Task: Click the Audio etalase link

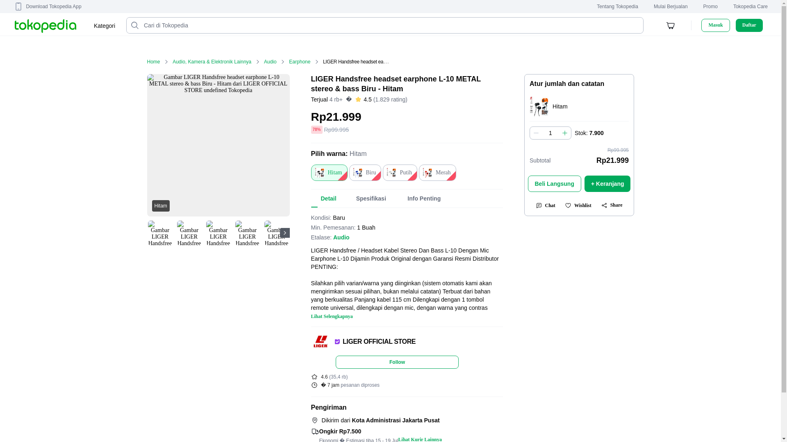Action: pyautogui.click(x=341, y=237)
